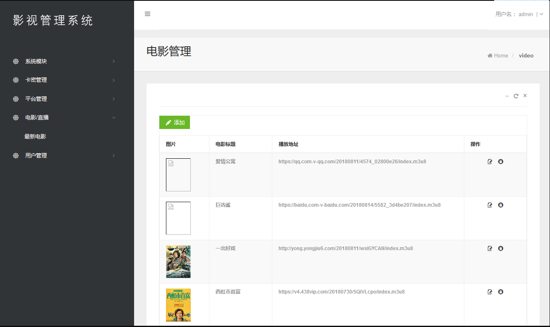
Task: Delete the 西虹市首富 movie entry
Action: tap(501, 292)
